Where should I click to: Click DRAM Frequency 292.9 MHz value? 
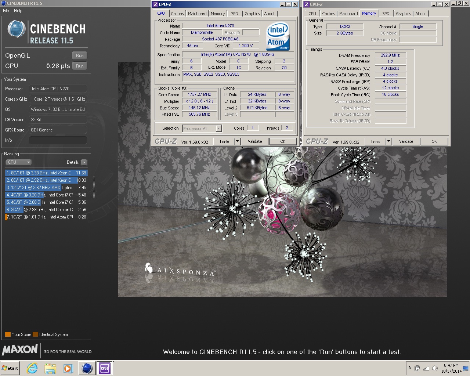(x=390, y=55)
